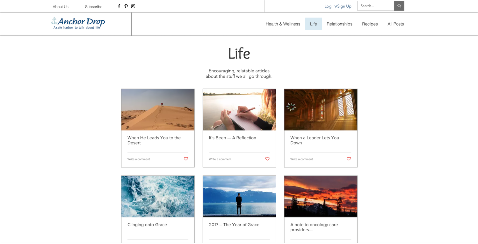Open 'Clinging onto Grace' post title
478x244 pixels.
(147, 225)
